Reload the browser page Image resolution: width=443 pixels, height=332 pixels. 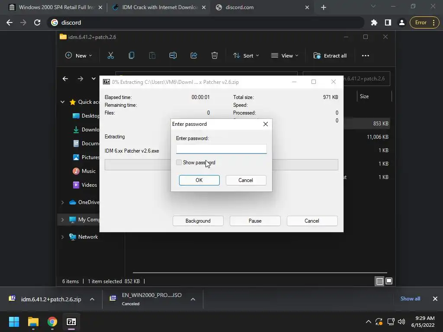click(37, 22)
